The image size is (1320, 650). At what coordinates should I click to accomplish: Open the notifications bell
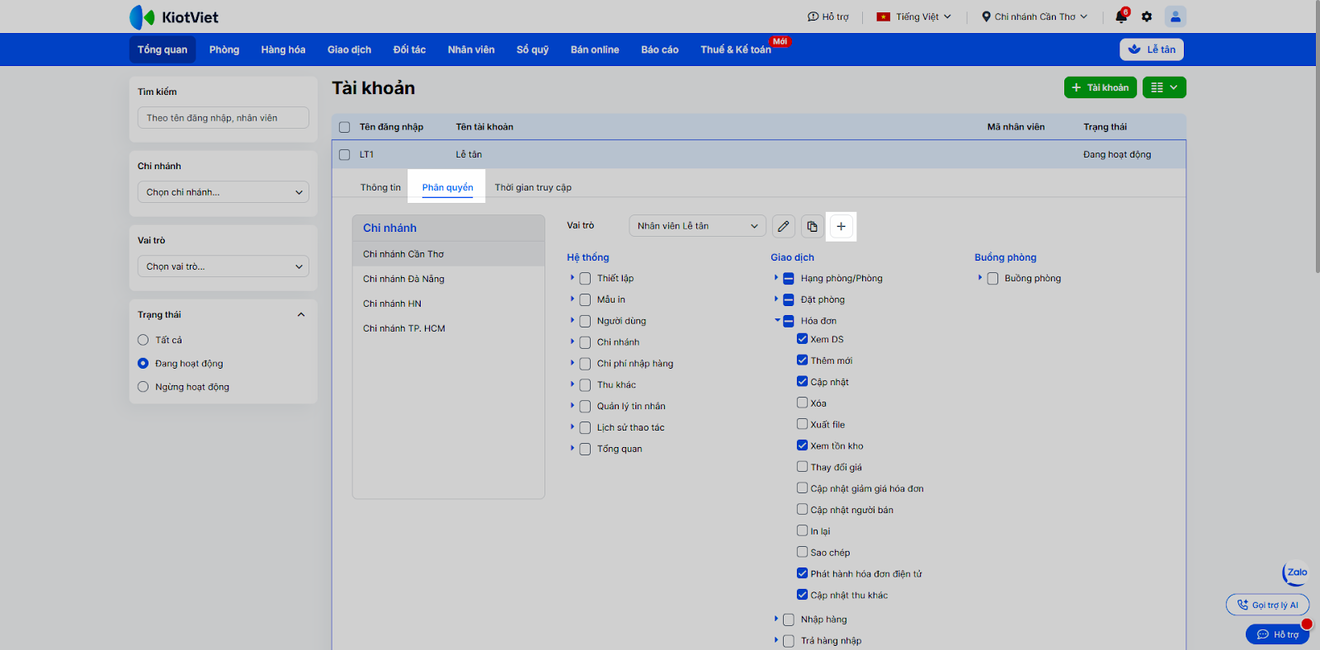point(1121,16)
